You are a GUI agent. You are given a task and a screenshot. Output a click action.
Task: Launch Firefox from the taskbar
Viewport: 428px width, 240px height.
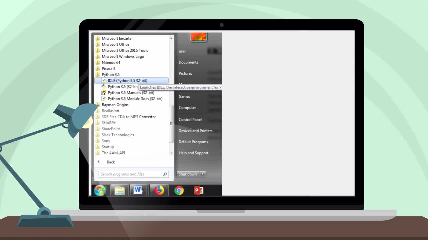[x=159, y=190]
